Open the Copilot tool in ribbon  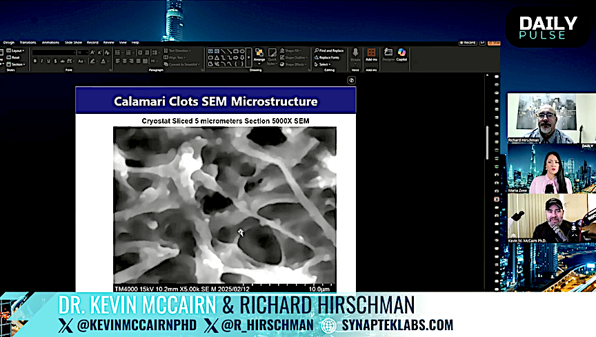(x=401, y=54)
